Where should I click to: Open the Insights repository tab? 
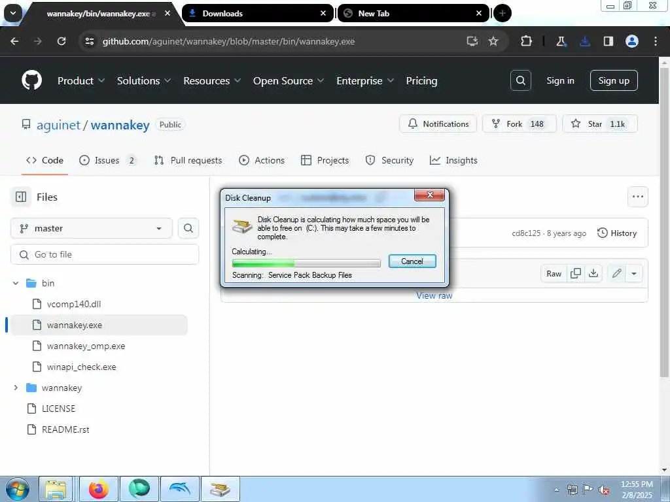[x=453, y=160]
